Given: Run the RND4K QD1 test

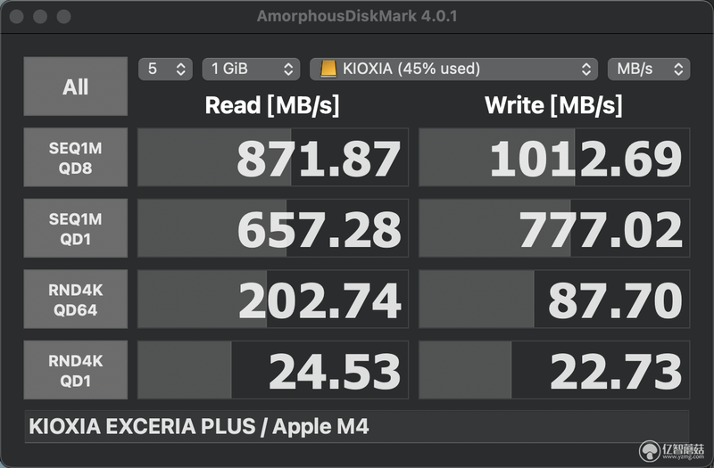Looking at the screenshot, I should tap(76, 370).
